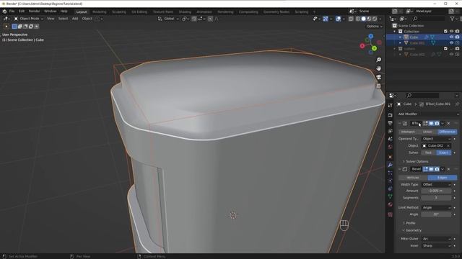Toggle pin icon in properties breadcrumb
This screenshot has width=462, height=259.
(457, 104)
